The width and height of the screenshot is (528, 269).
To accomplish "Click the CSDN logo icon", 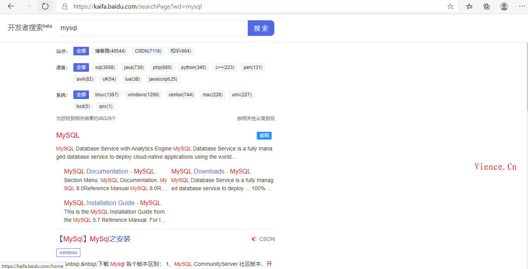I will tap(254, 239).
